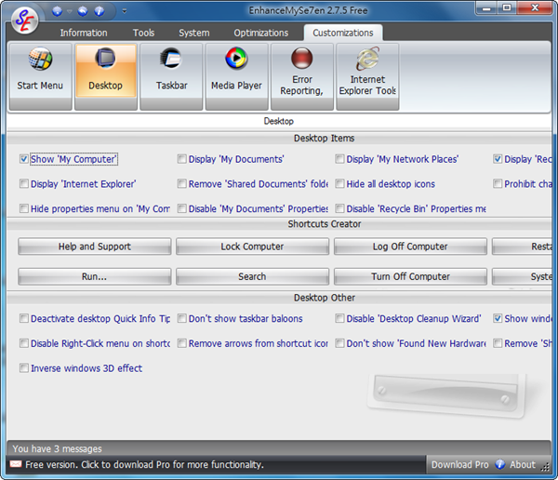Click the Desktop Items section header

click(324, 139)
